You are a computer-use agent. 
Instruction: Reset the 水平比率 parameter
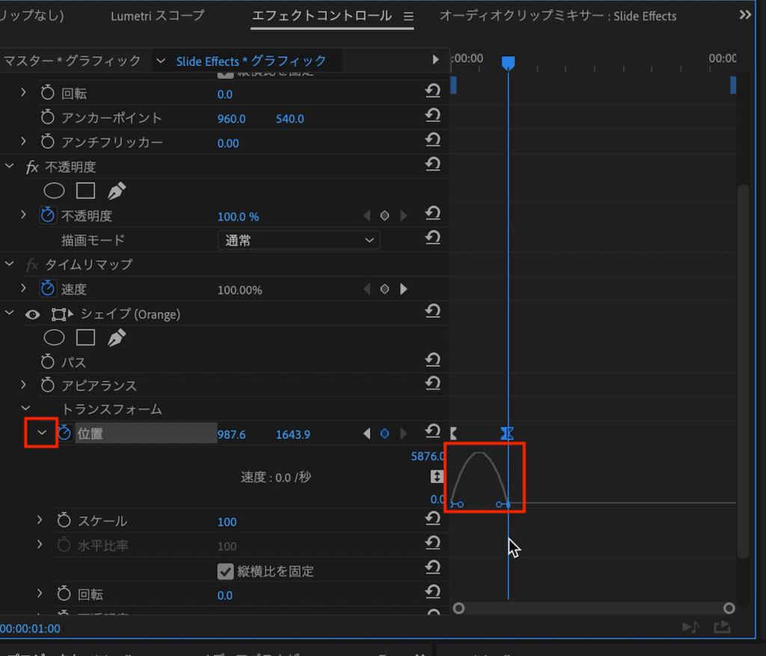coord(433,543)
